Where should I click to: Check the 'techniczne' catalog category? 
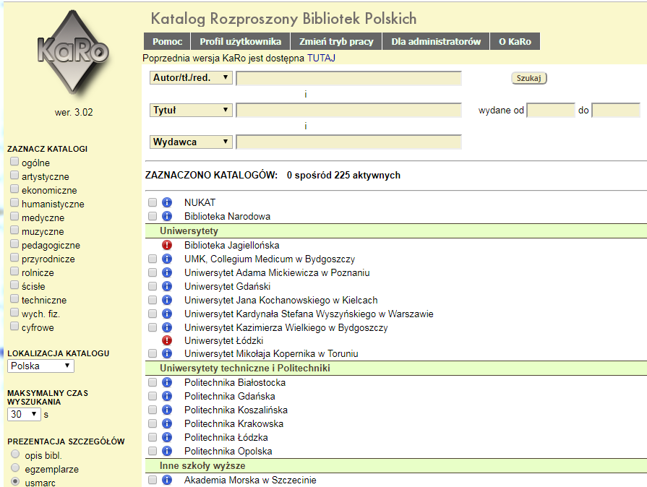[x=14, y=298]
